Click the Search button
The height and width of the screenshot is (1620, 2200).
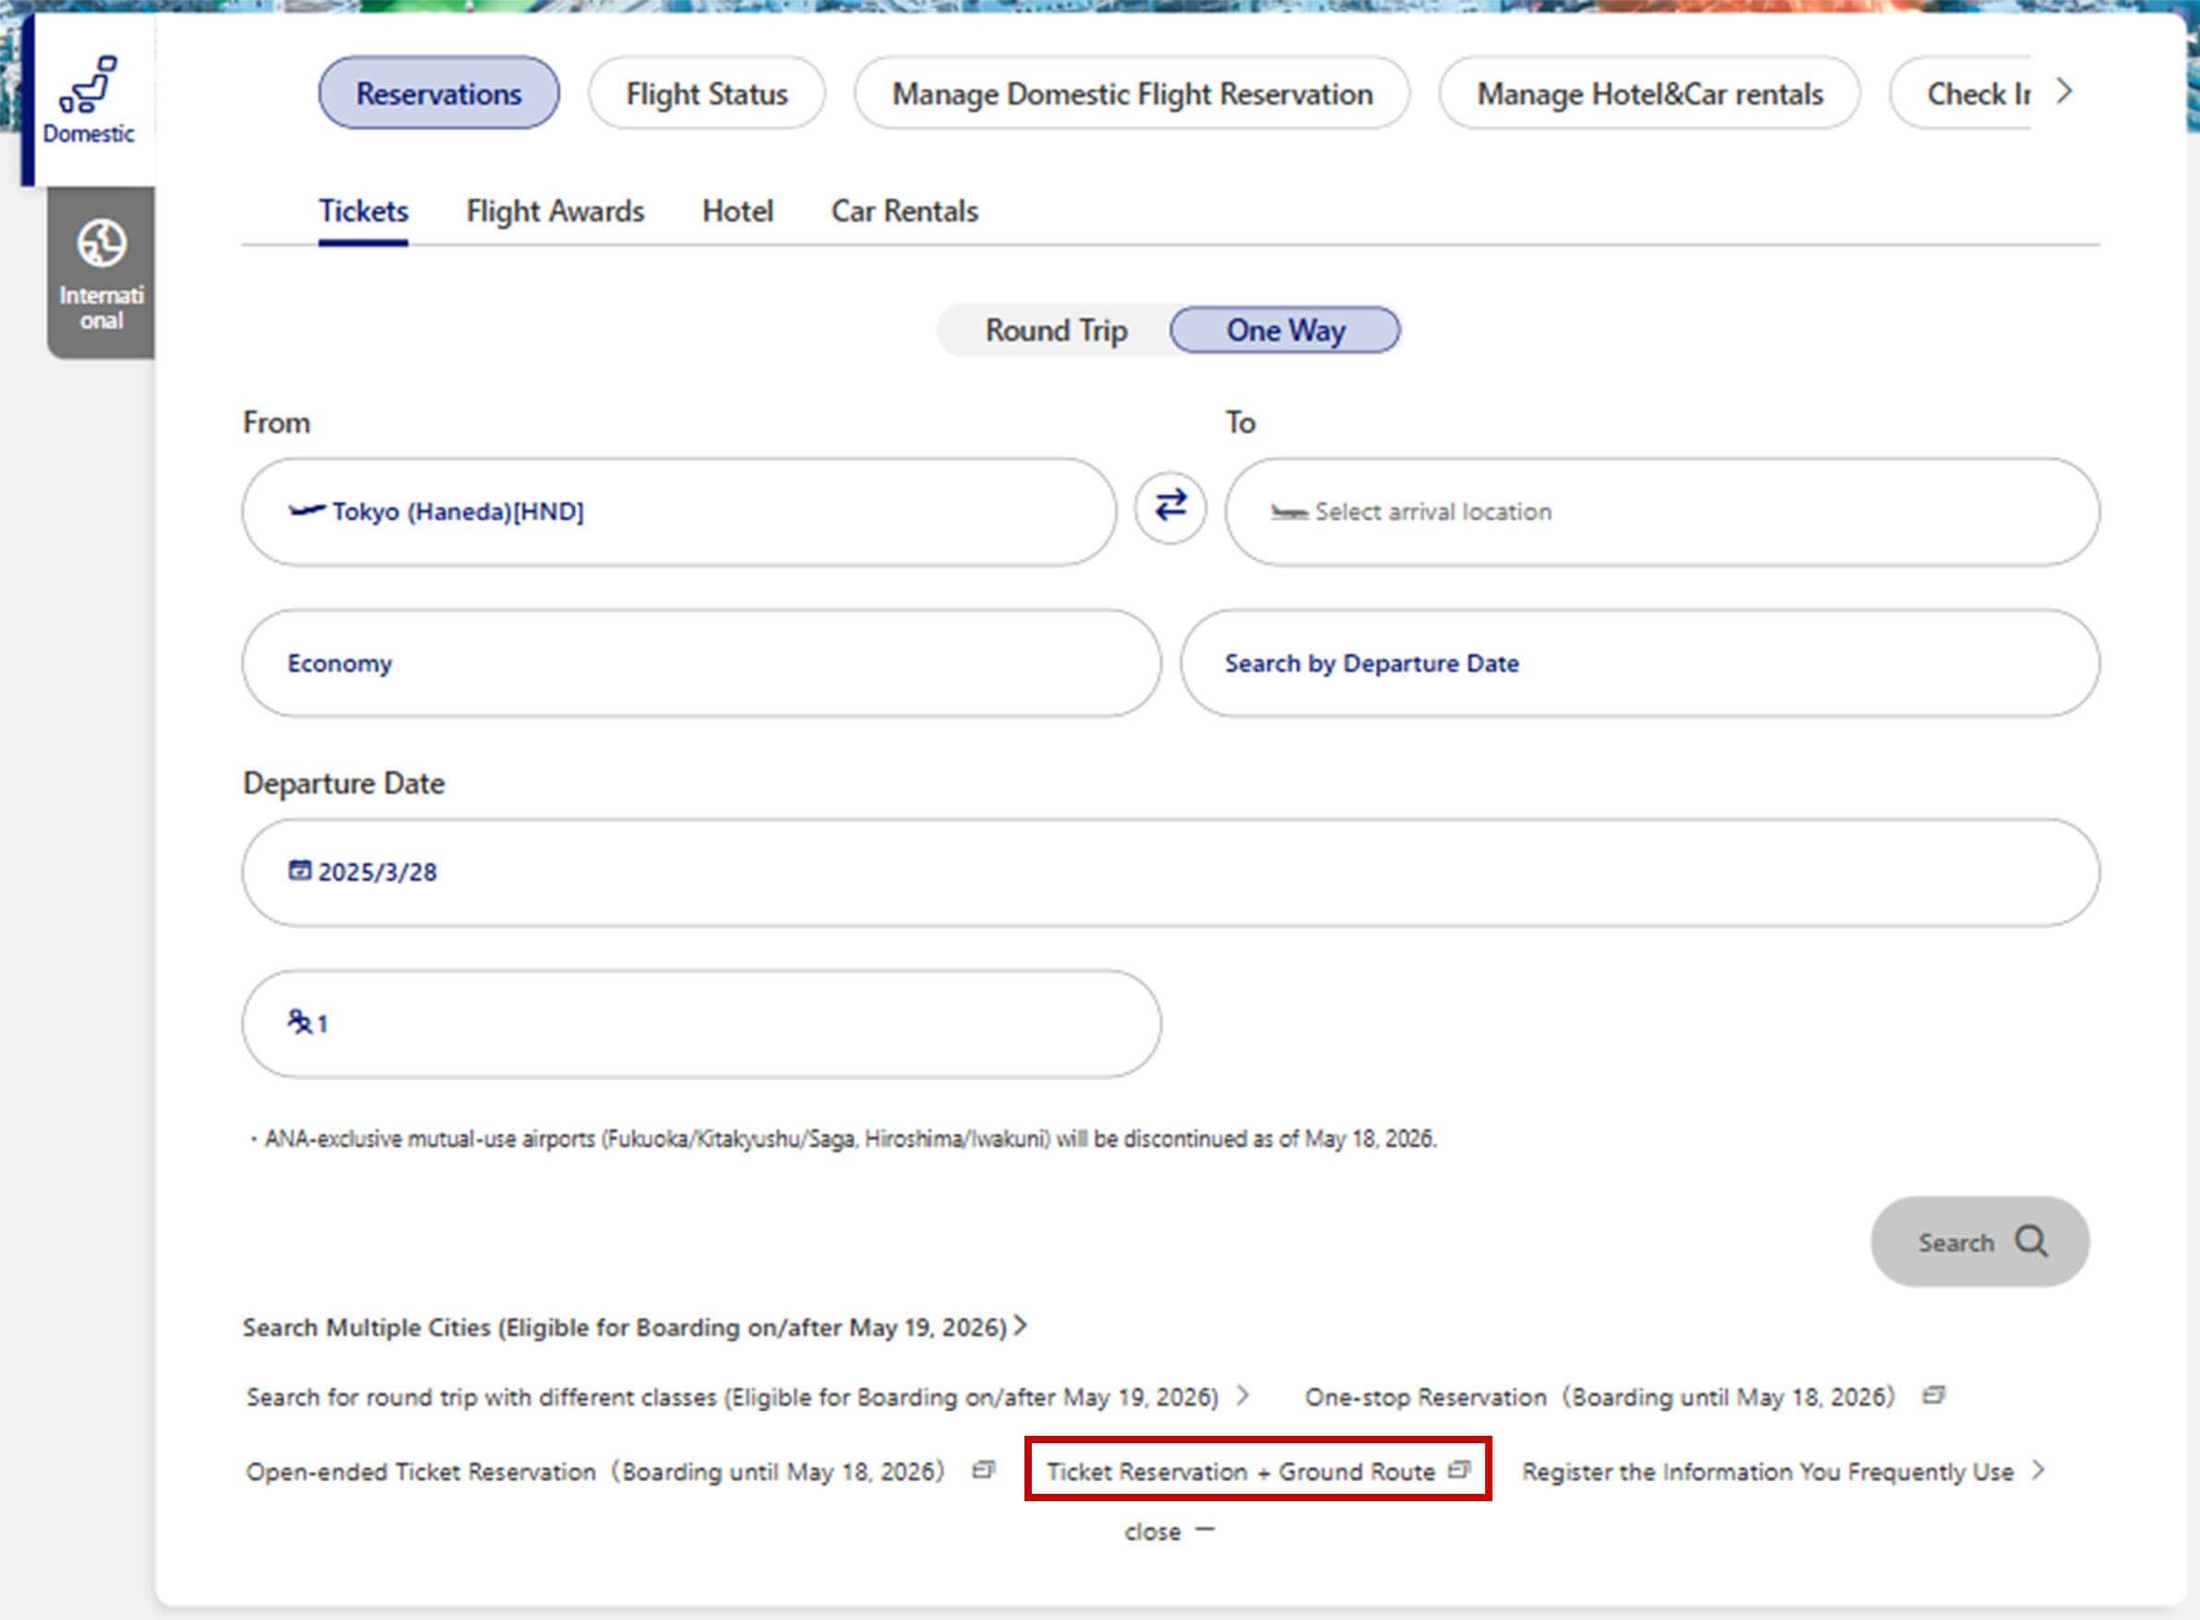click(x=1979, y=1241)
